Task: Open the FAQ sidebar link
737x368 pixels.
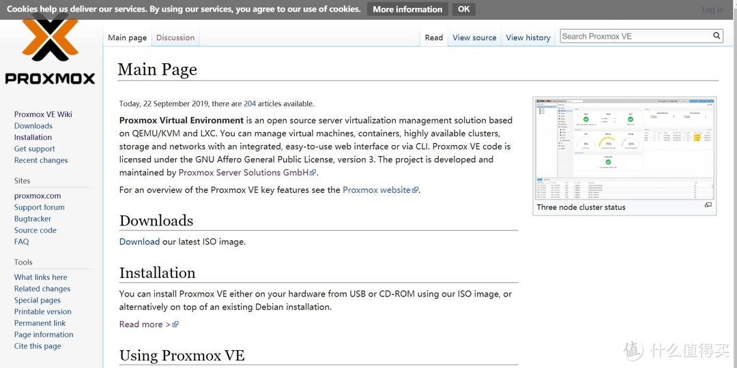Action: click(22, 242)
